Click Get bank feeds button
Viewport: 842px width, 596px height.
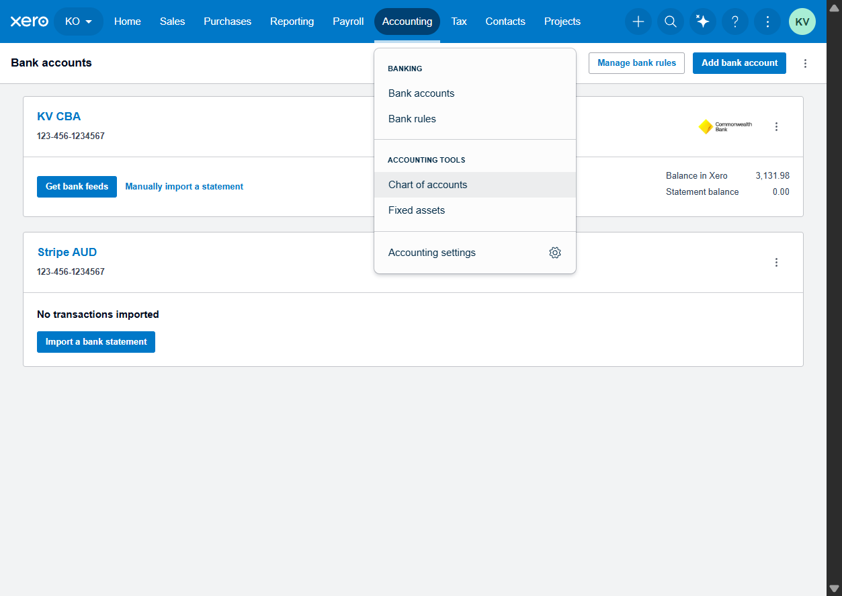point(77,187)
